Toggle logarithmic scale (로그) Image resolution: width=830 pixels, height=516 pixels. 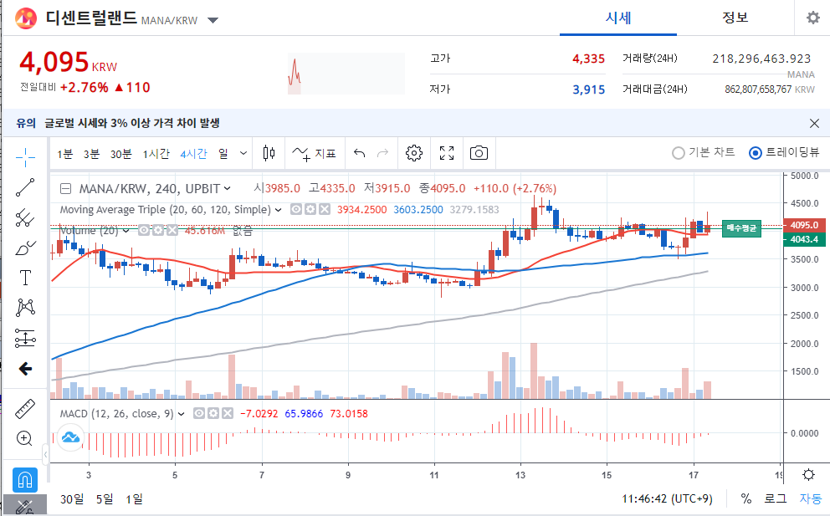775,498
